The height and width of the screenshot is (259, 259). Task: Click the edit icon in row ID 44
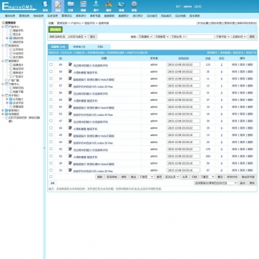pyautogui.click(x=70, y=142)
